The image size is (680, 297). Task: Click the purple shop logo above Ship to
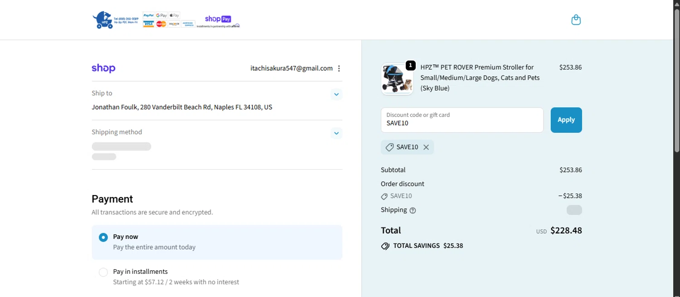103,68
